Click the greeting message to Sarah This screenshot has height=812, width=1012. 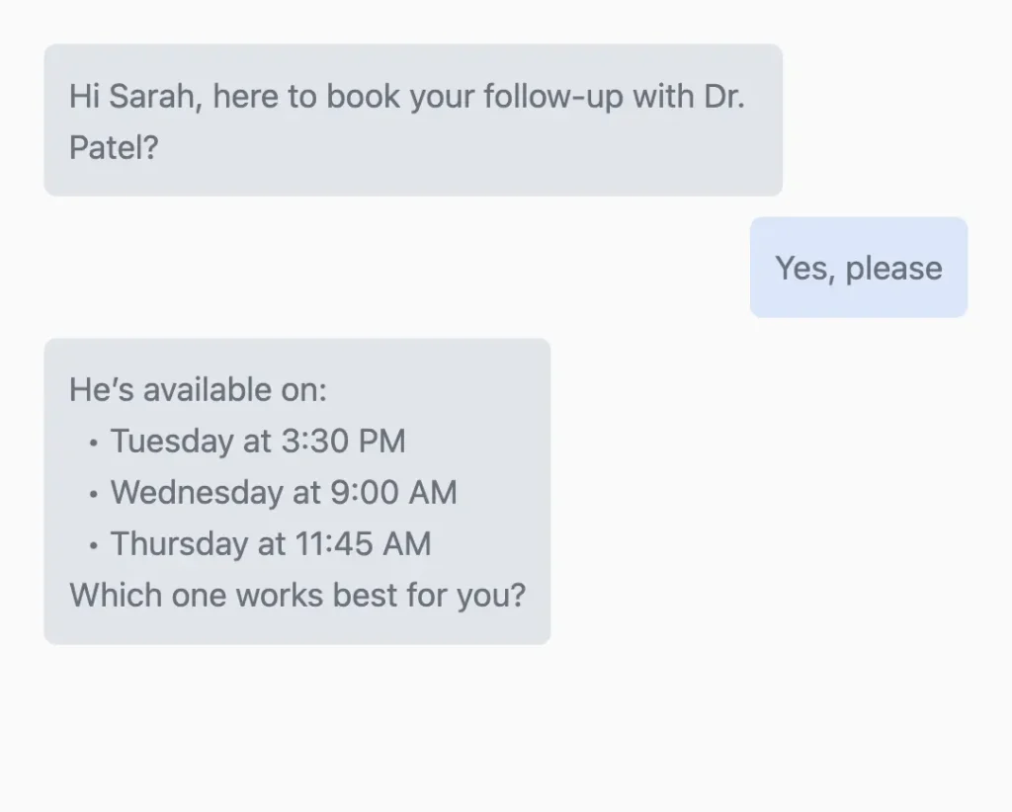point(413,120)
